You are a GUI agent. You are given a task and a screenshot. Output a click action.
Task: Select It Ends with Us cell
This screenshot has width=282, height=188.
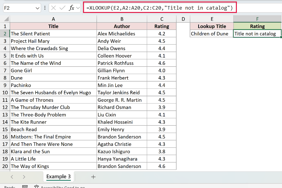coord(53,56)
